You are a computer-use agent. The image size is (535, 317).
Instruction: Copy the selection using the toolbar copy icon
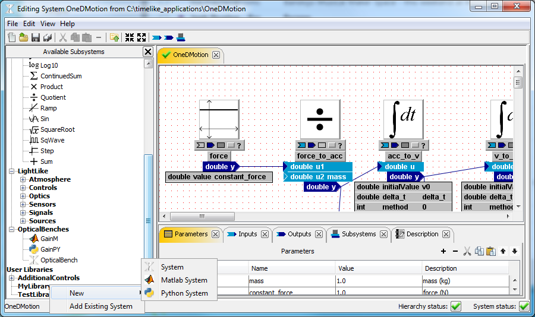point(75,37)
